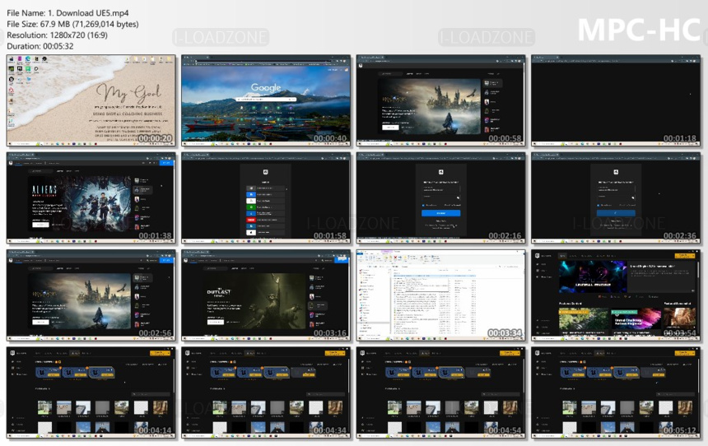The width and height of the screenshot is (708, 446).
Task: Click the Google search bar in the 00:00:40 frame
Action: pyautogui.click(x=265, y=99)
